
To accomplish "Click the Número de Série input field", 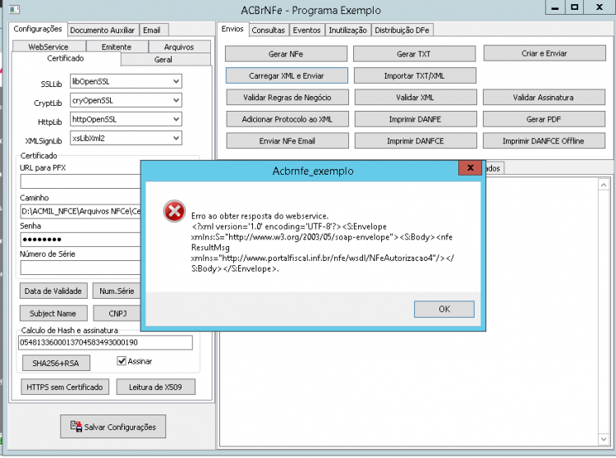I will coord(80,268).
